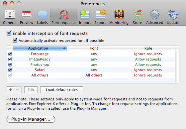Open the Advanced gear preferences pane
Viewport: 186px width, 129px height.
coord(155,17)
